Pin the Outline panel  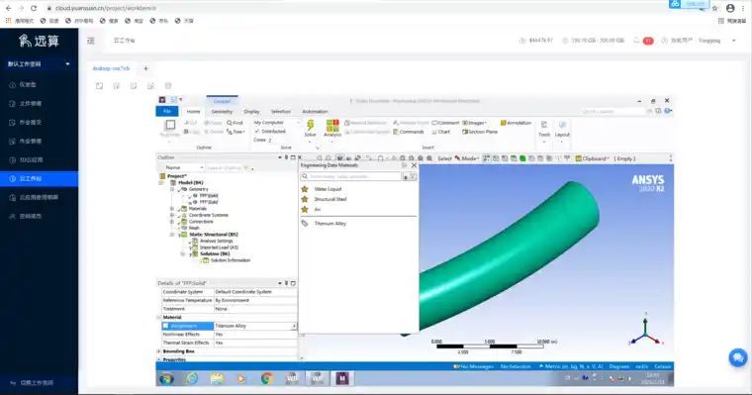coord(286,157)
